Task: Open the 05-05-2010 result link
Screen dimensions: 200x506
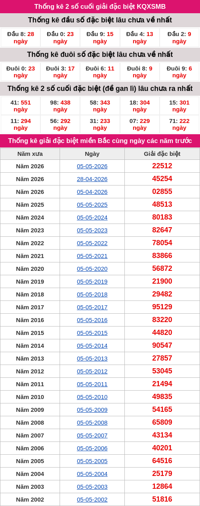Action: click(x=92, y=397)
